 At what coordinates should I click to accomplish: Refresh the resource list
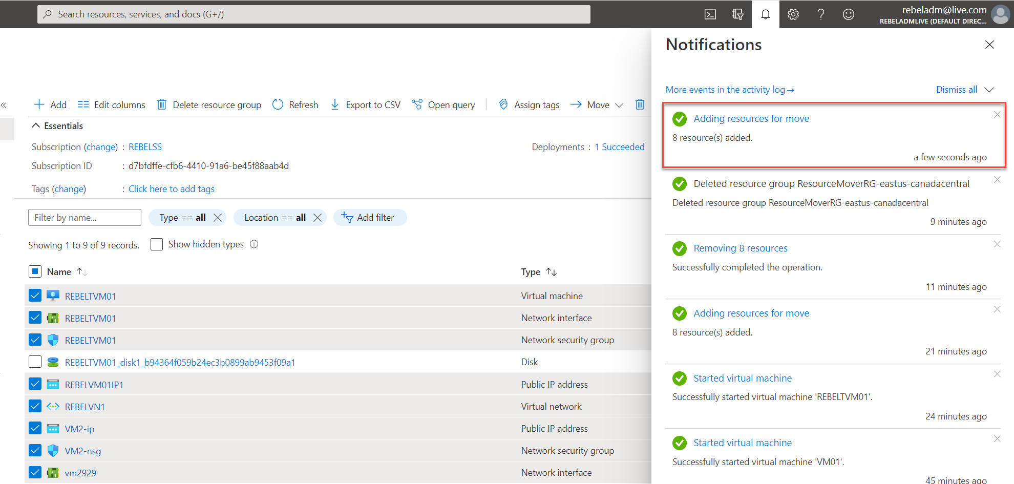pos(295,104)
